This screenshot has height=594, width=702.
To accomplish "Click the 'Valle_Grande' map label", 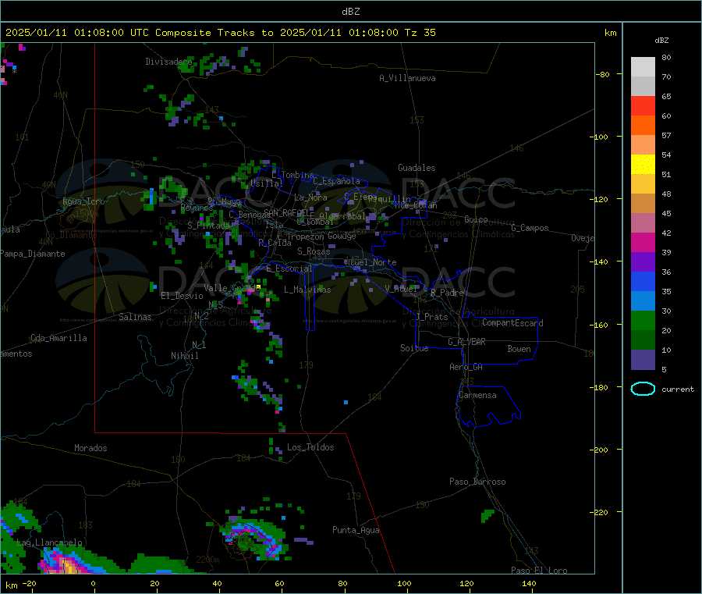I will pos(232,287).
